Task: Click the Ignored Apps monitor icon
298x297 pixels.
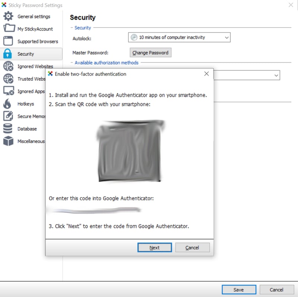Action: point(9,91)
